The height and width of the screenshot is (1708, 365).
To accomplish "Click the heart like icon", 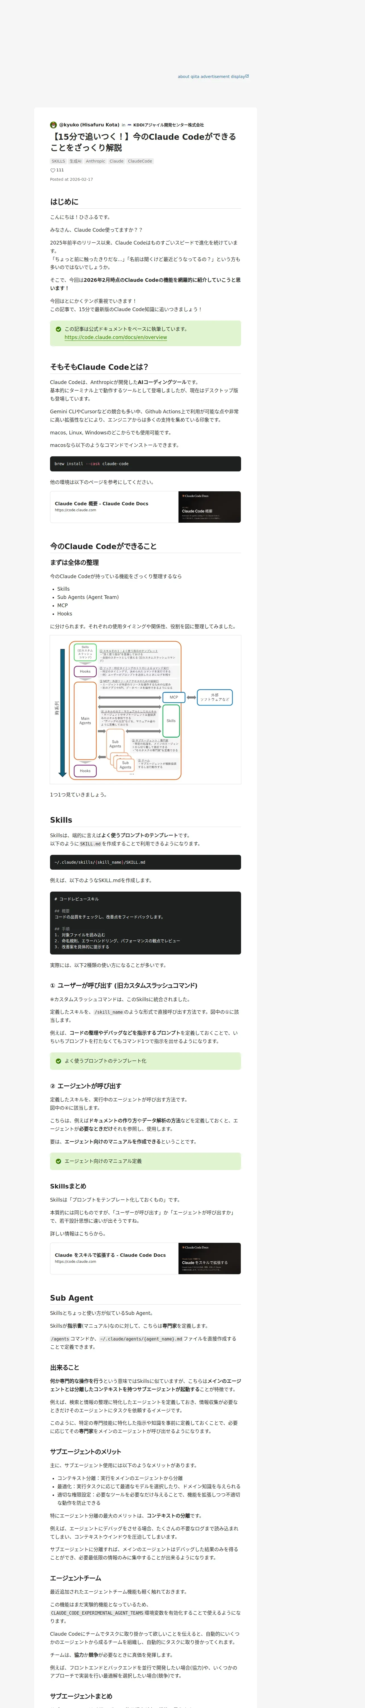I will 53,171.
